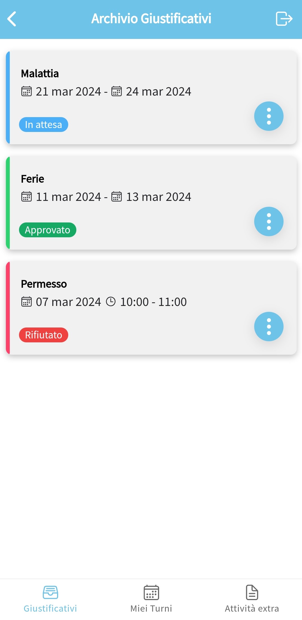Tap the Attività extra document icon
The image size is (302, 620).
(252, 592)
